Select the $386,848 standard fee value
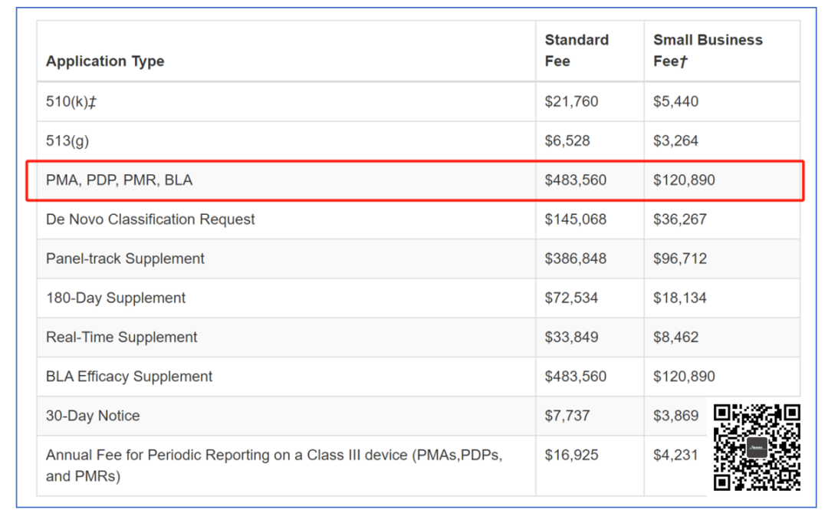 tap(575, 258)
